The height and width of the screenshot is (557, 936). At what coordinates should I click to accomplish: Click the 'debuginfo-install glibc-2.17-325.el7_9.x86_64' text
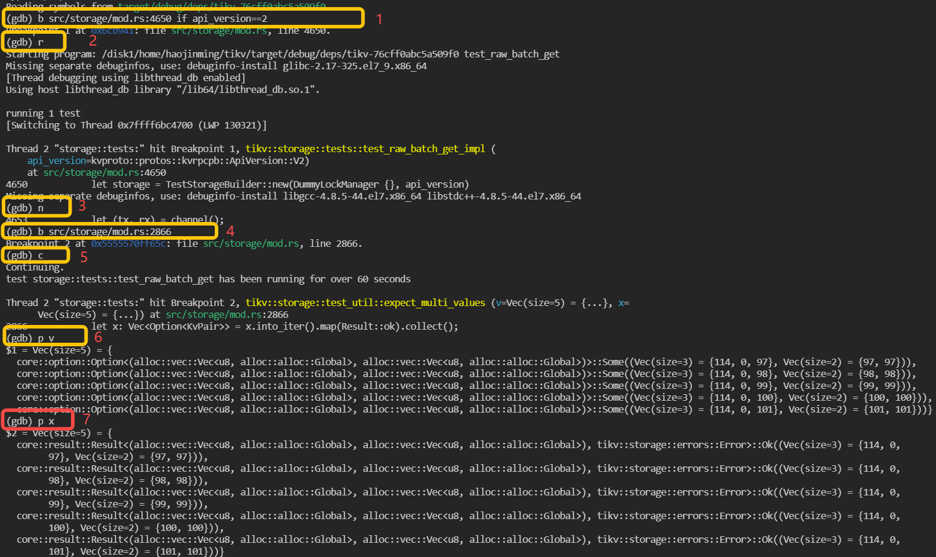point(306,66)
